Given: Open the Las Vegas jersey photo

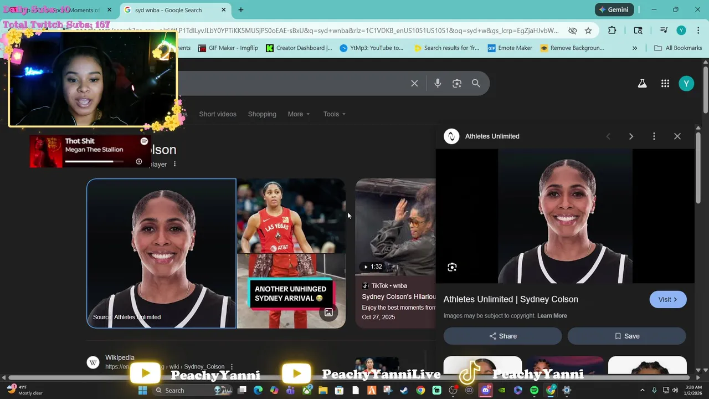Looking at the screenshot, I should coord(291,216).
